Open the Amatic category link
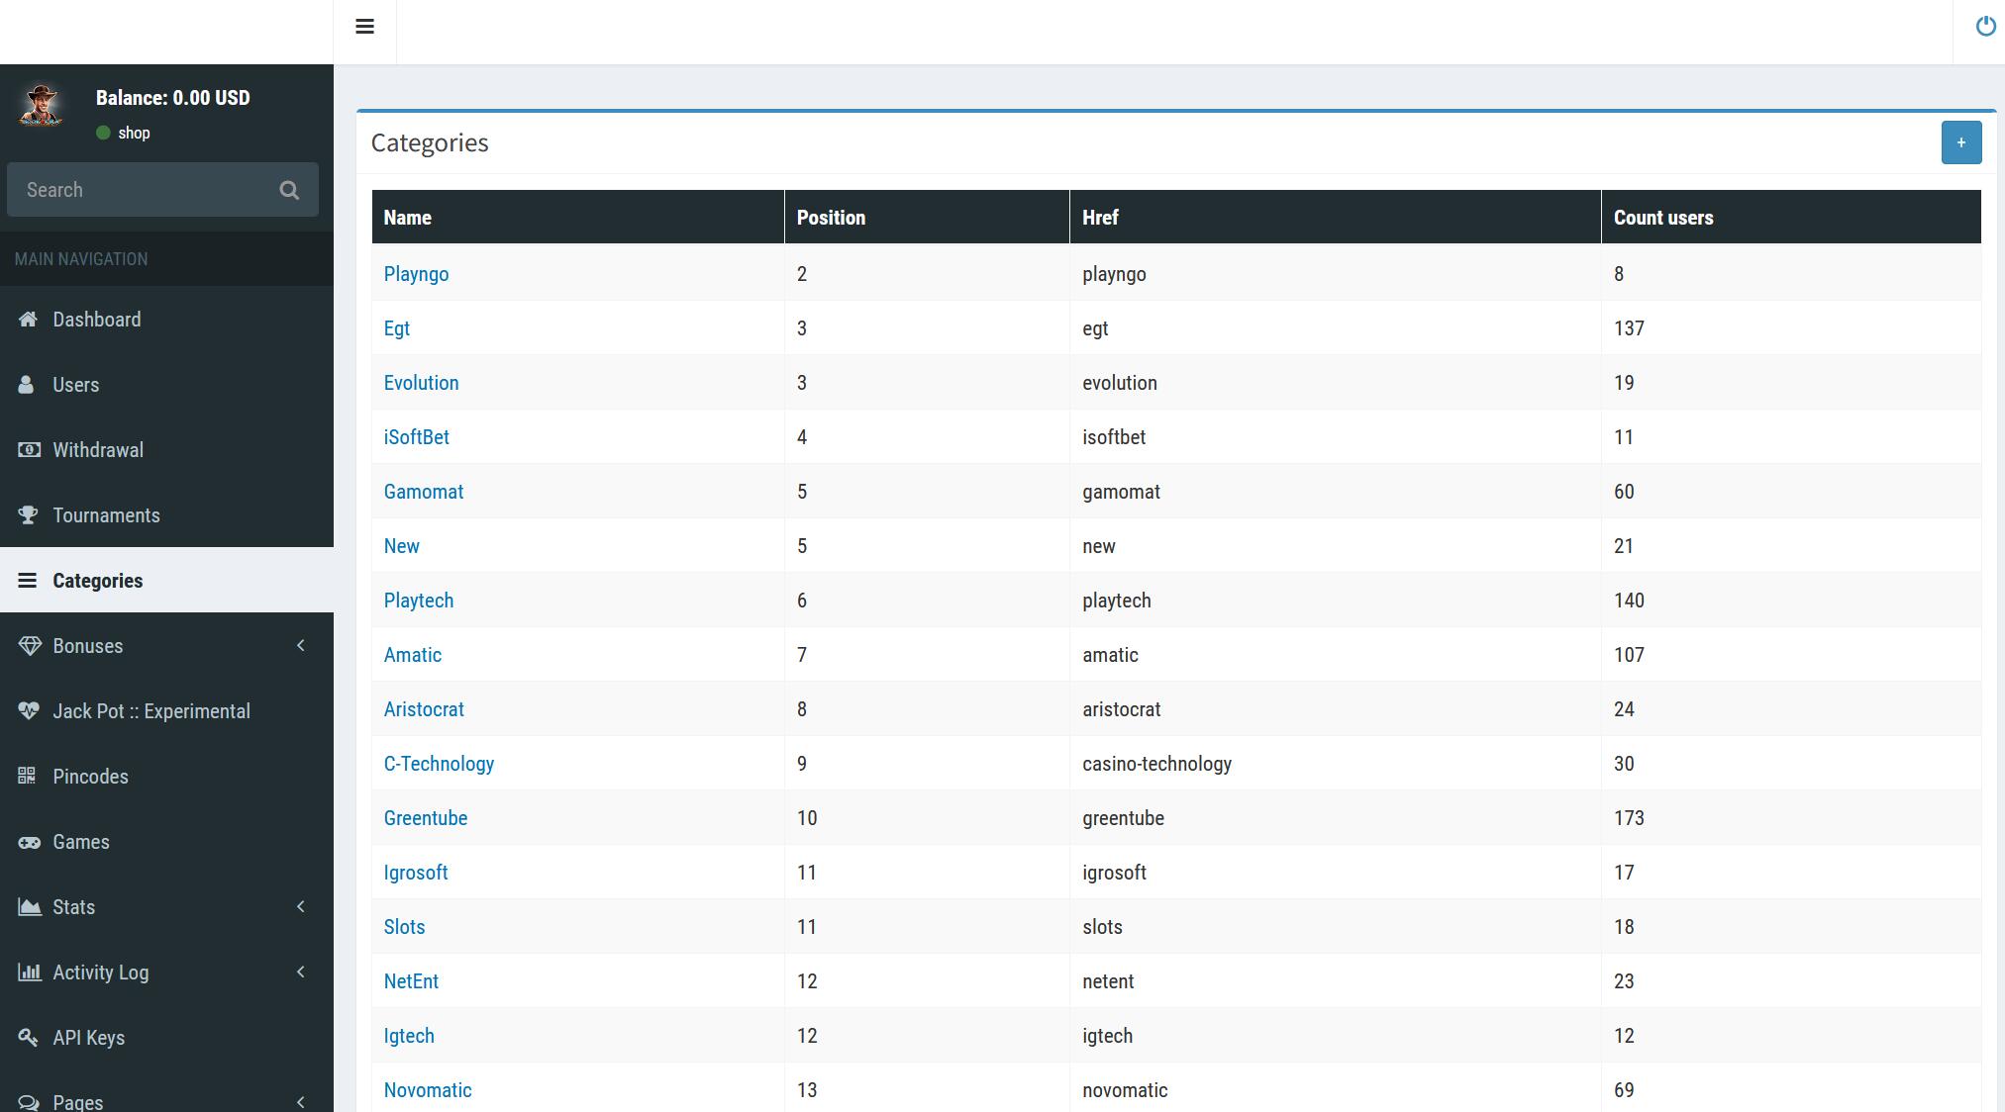2005x1112 pixels. (x=413, y=655)
